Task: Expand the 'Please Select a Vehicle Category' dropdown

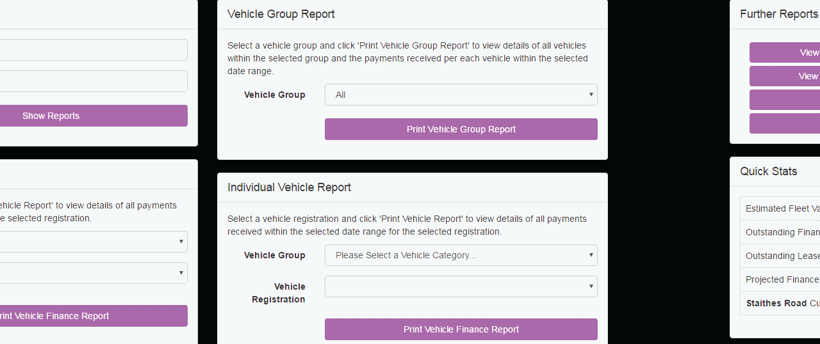Action: tap(461, 255)
